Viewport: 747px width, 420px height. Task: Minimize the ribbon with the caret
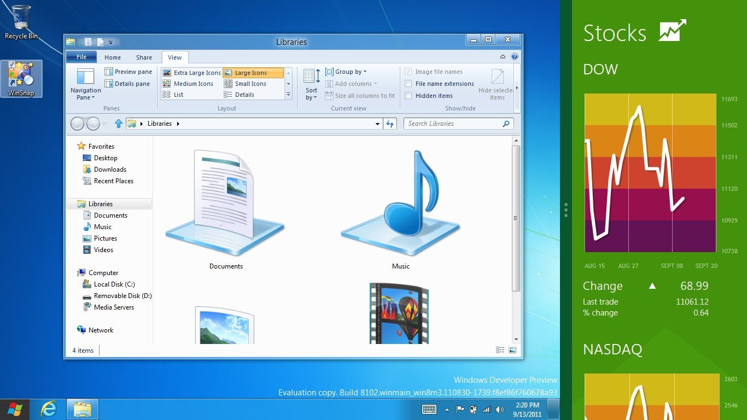point(503,56)
